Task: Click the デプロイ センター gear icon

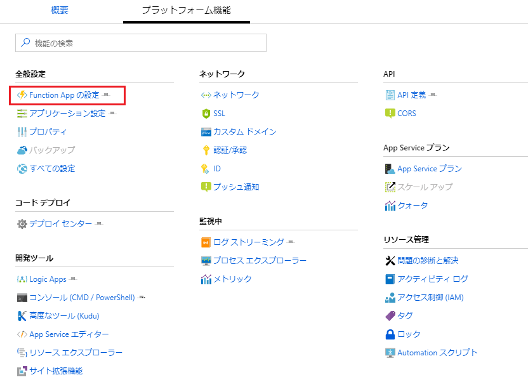Action: [22, 224]
